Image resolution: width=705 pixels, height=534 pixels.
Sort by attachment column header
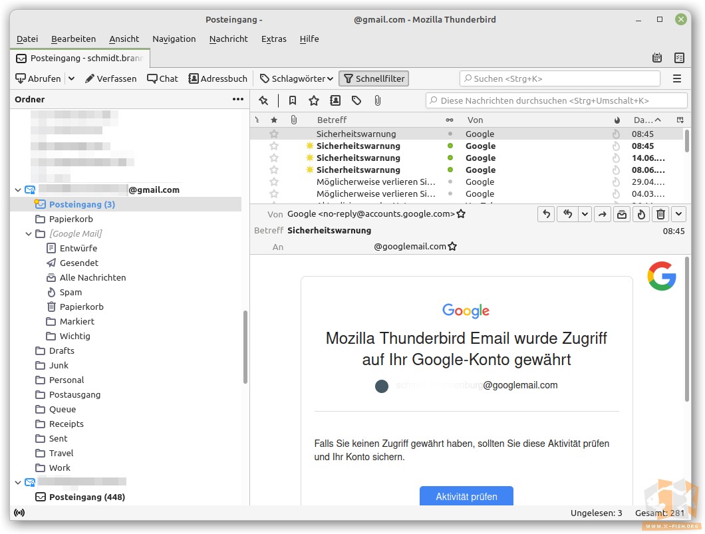coord(293,120)
